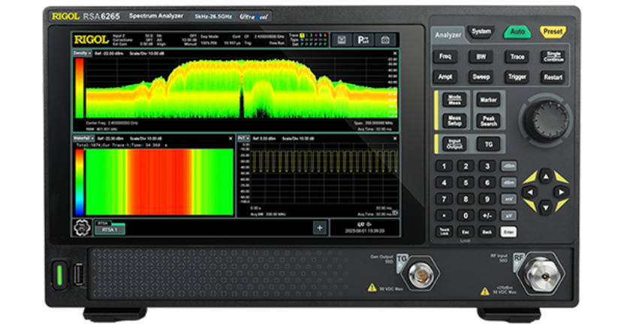Tap the plus icon to add measurement window

pos(320,228)
